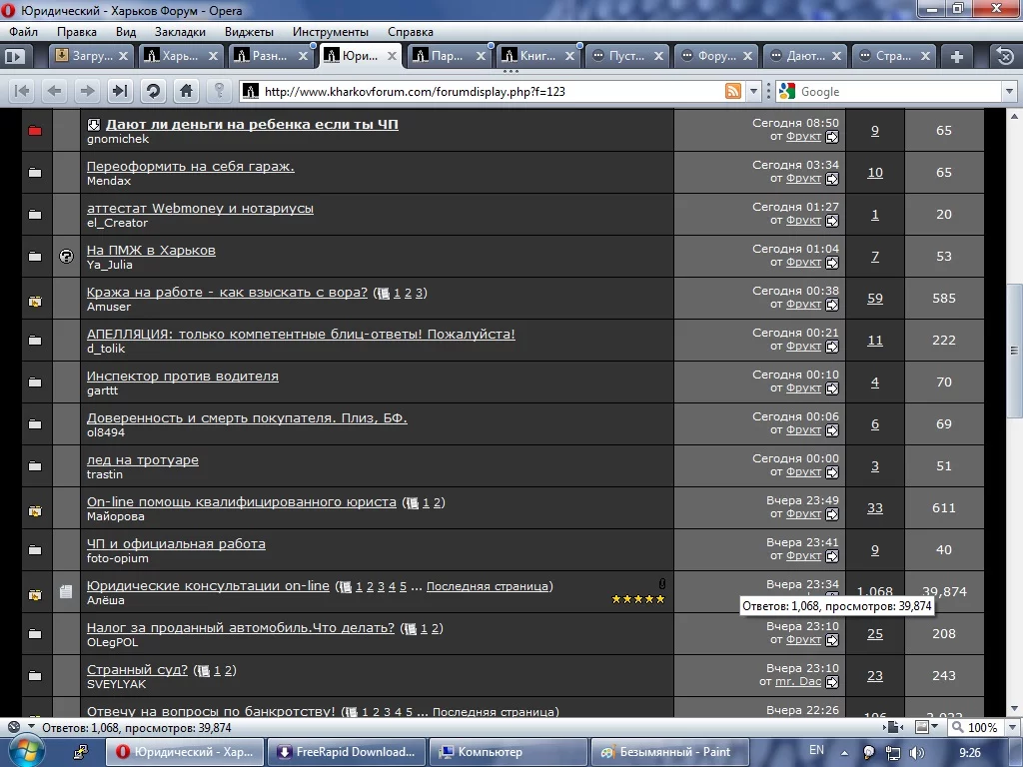Click the multipage icon in Налог за проданный автомобиль
This screenshot has width=1023, height=767.
[410, 629]
